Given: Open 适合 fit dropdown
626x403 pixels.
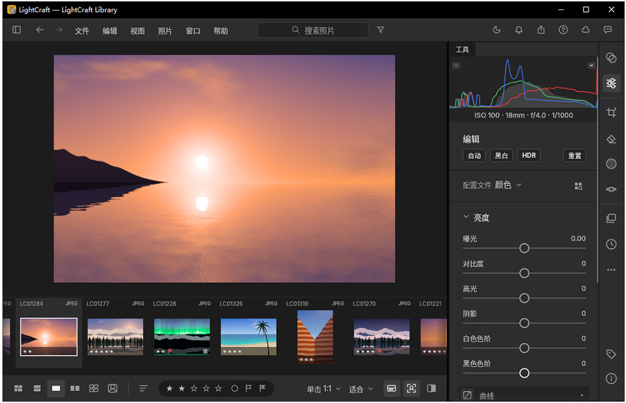Looking at the screenshot, I should pyautogui.click(x=361, y=389).
